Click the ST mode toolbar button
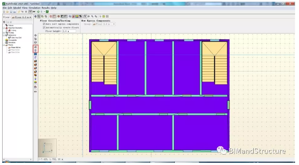Screen dimensions: 299x165 coord(30,12)
